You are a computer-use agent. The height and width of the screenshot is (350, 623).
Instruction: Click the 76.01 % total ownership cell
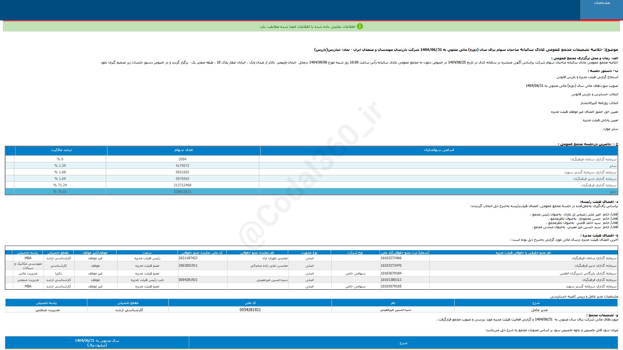(x=60, y=192)
